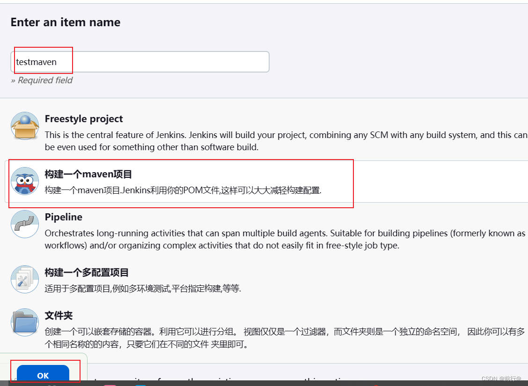Click the Maven owl project icon
This screenshot has height=386, width=528.
25,181
